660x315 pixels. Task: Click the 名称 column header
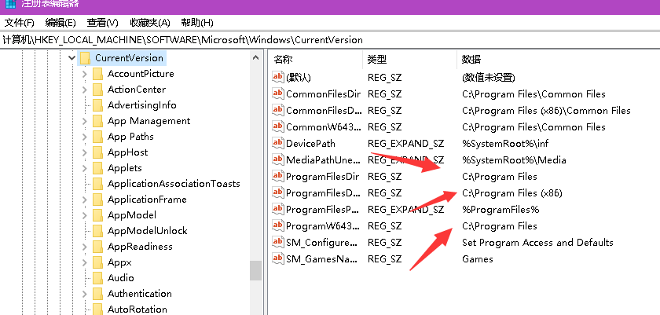pyautogui.click(x=284, y=59)
